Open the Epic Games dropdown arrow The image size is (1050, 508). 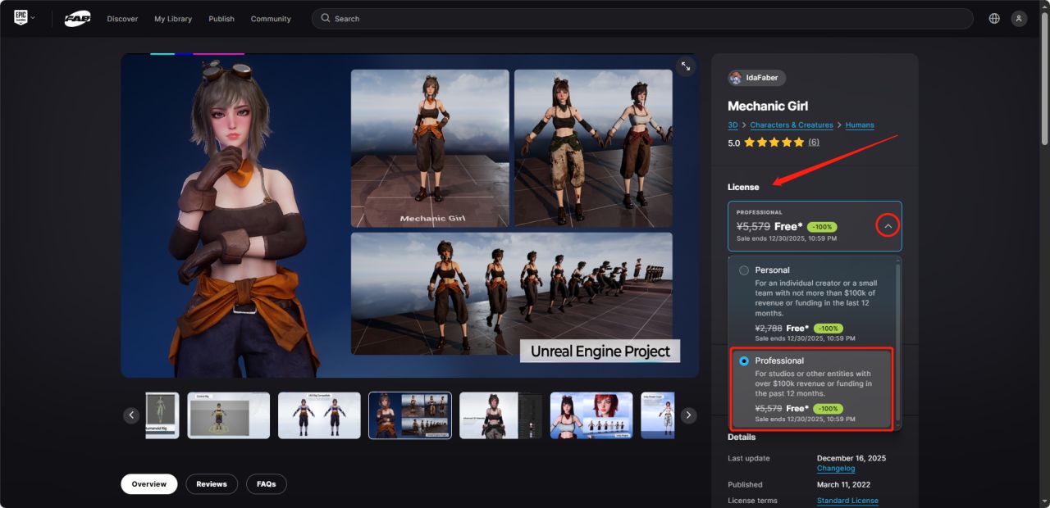(33, 18)
